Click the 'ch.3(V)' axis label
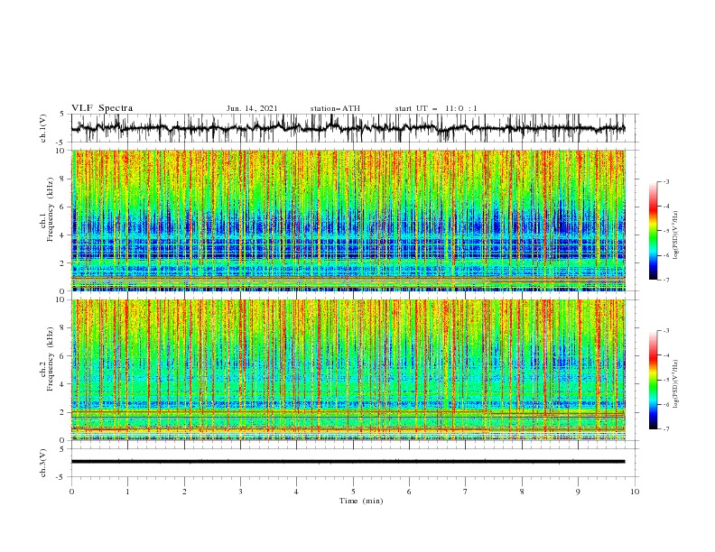Screen dimensions: 715x552 tap(43, 463)
